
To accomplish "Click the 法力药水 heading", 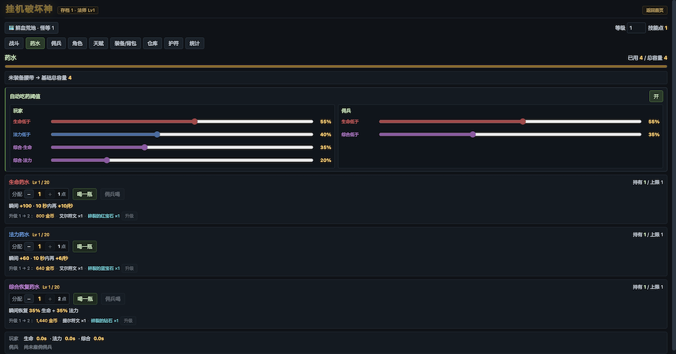I will point(19,234).
